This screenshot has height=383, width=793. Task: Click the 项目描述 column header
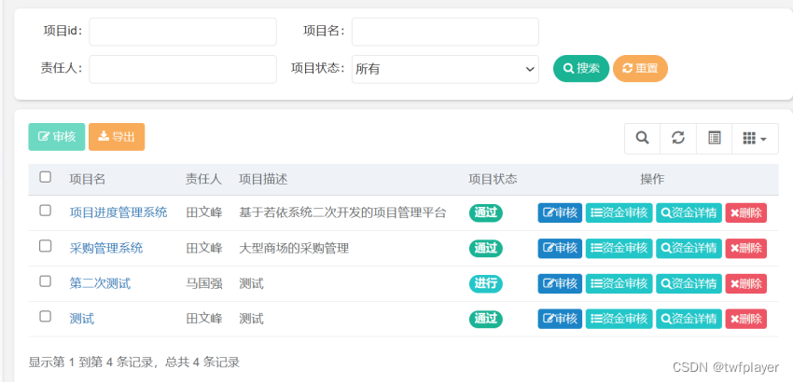tap(263, 179)
